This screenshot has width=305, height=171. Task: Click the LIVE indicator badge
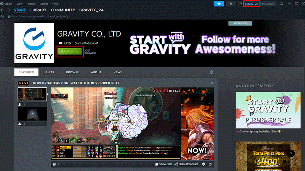(x=24, y=83)
